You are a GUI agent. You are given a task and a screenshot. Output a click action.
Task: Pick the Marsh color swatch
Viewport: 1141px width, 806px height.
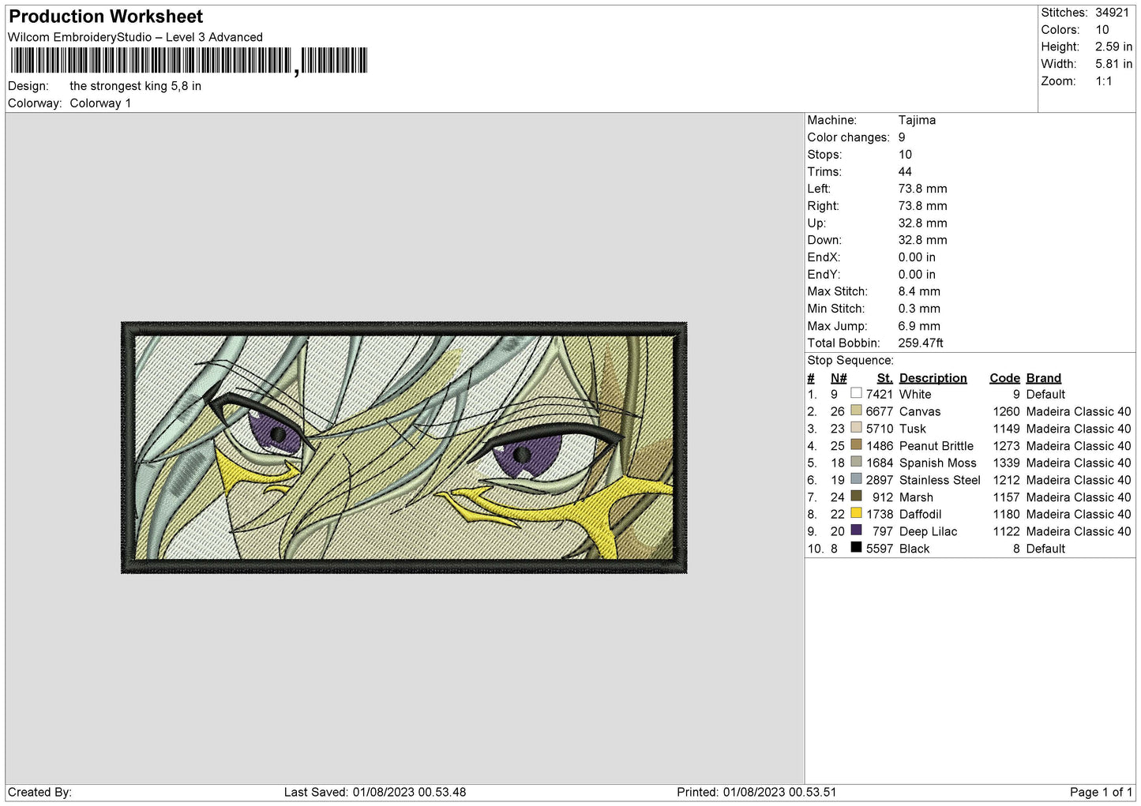click(x=856, y=497)
